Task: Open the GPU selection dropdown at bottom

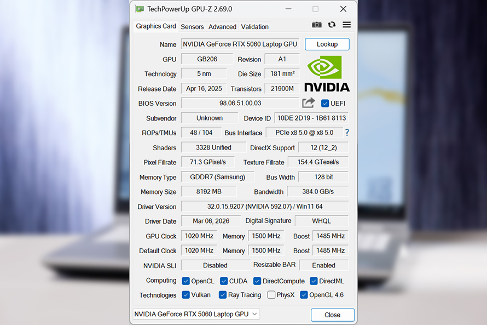Action: 196,314
